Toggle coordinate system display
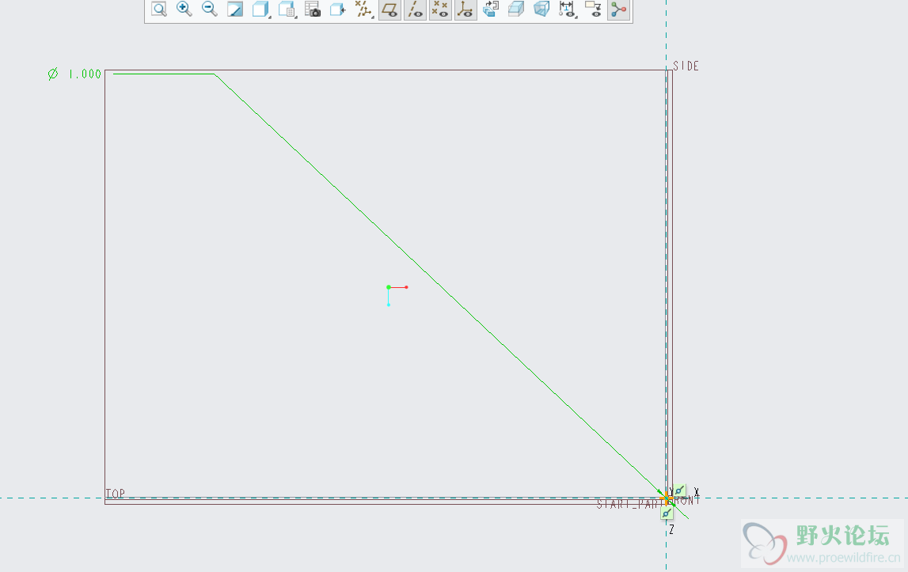Screen dimensions: 908x572 (x=465, y=9)
